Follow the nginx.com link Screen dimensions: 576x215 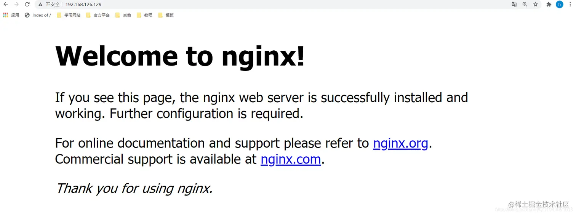click(291, 159)
